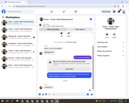The image size is (129, 103).
Task: Open the View buyer profile link
Action: 71,42
